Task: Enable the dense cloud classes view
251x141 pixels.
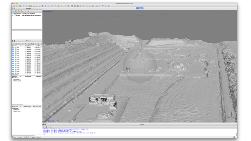Action: click(78, 6)
